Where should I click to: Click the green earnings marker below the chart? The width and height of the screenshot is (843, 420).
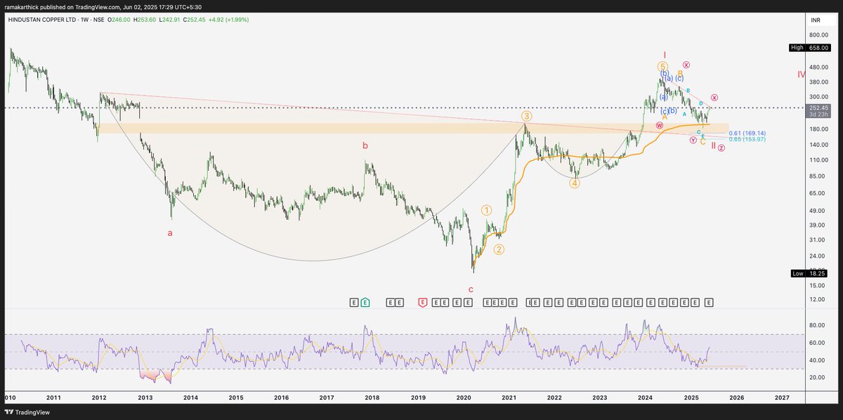coord(365,302)
